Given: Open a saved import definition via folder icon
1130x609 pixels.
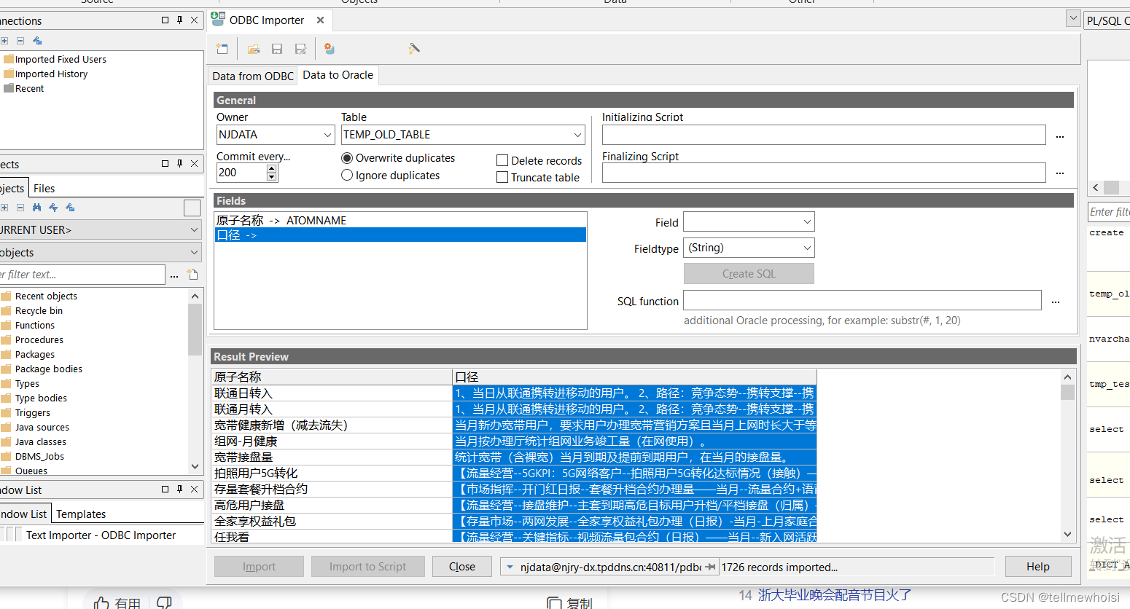Looking at the screenshot, I should point(253,48).
